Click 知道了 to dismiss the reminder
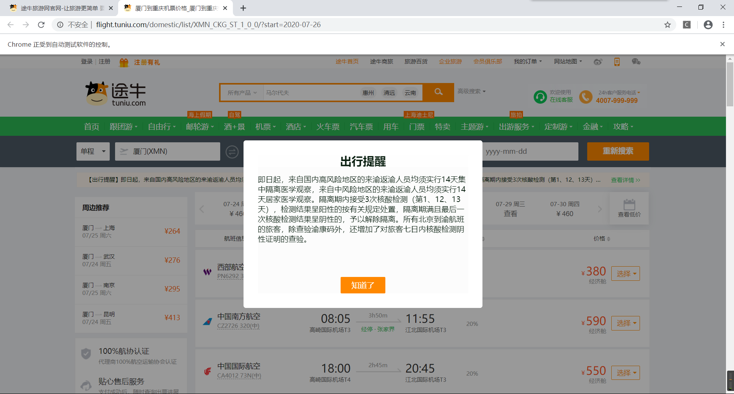Screen dimensions: 734x394 pos(363,285)
